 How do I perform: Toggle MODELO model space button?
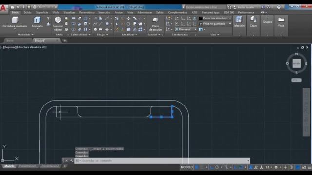186,167
